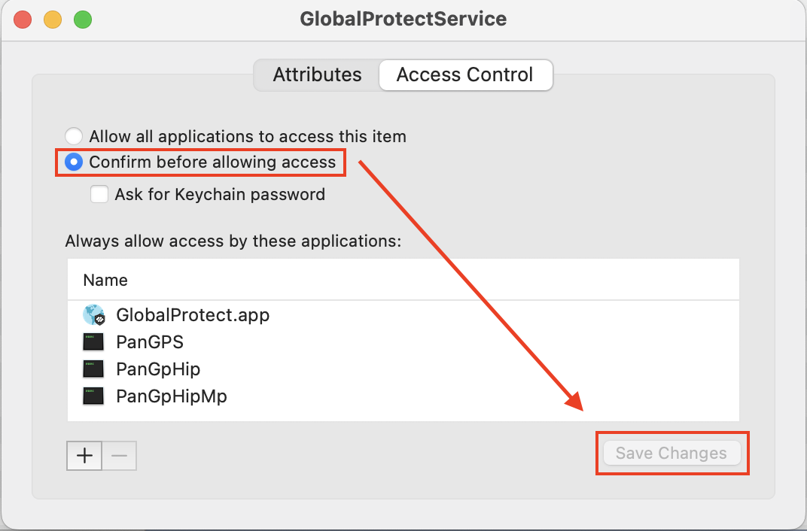Screen dimensions: 807x531
Task: Click the plus icon to add an application
Action: 84,455
